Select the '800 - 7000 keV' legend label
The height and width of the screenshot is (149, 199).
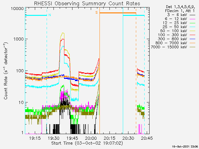pos(171,43)
